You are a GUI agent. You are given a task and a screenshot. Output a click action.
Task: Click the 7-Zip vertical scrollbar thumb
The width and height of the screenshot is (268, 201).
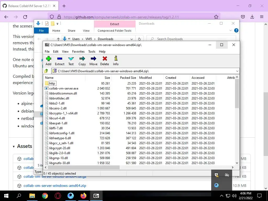pyautogui.click(x=237, y=93)
